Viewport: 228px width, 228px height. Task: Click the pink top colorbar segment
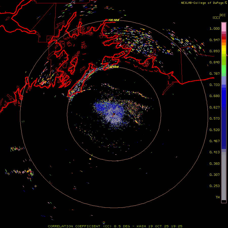(224, 27)
